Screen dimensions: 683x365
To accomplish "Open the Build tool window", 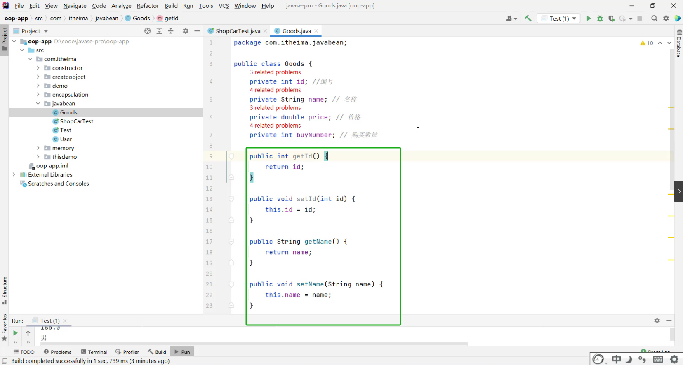I will (157, 352).
